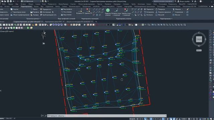Click the МОДЕЛЬ status bar button

pos(132,119)
